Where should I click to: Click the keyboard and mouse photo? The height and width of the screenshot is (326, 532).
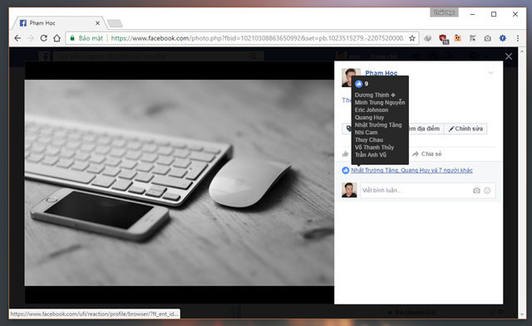tap(180, 182)
